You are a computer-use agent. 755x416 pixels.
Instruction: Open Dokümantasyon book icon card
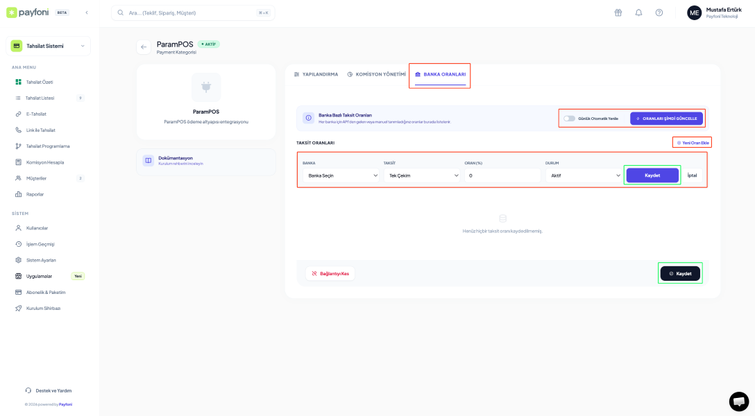point(149,160)
